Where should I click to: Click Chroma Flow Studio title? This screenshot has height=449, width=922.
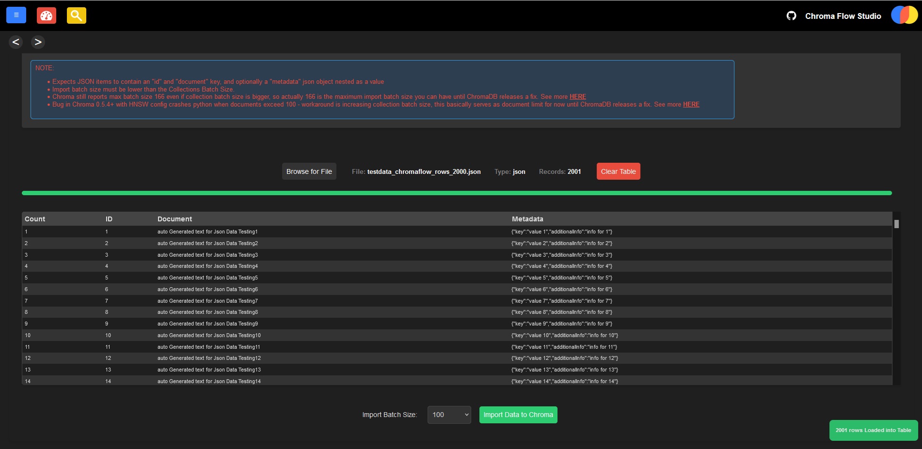point(843,16)
